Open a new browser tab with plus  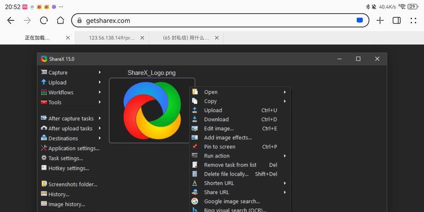click(380, 21)
